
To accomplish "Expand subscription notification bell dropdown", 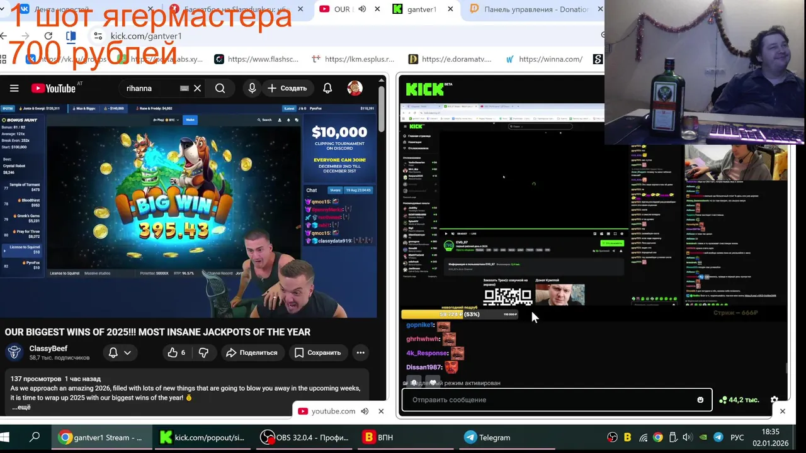I will [x=120, y=352].
